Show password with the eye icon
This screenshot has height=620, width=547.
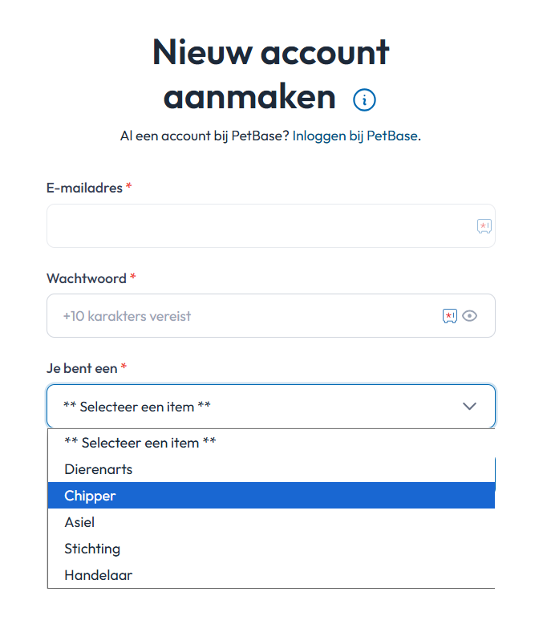[x=470, y=316]
